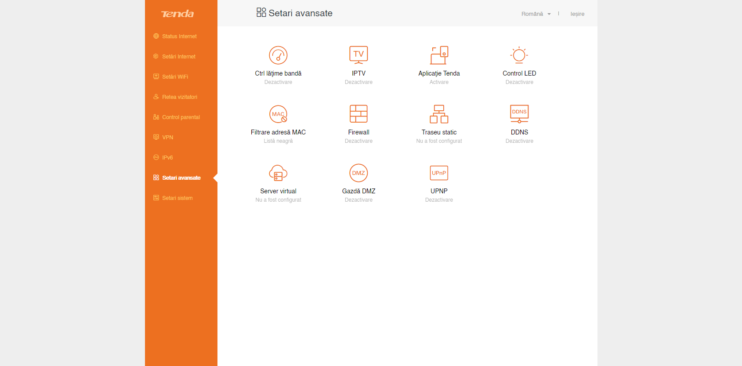Image resolution: width=742 pixels, height=366 pixels.
Task: Select the Control LED lightbulb icon
Action: click(x=519, y=55)
